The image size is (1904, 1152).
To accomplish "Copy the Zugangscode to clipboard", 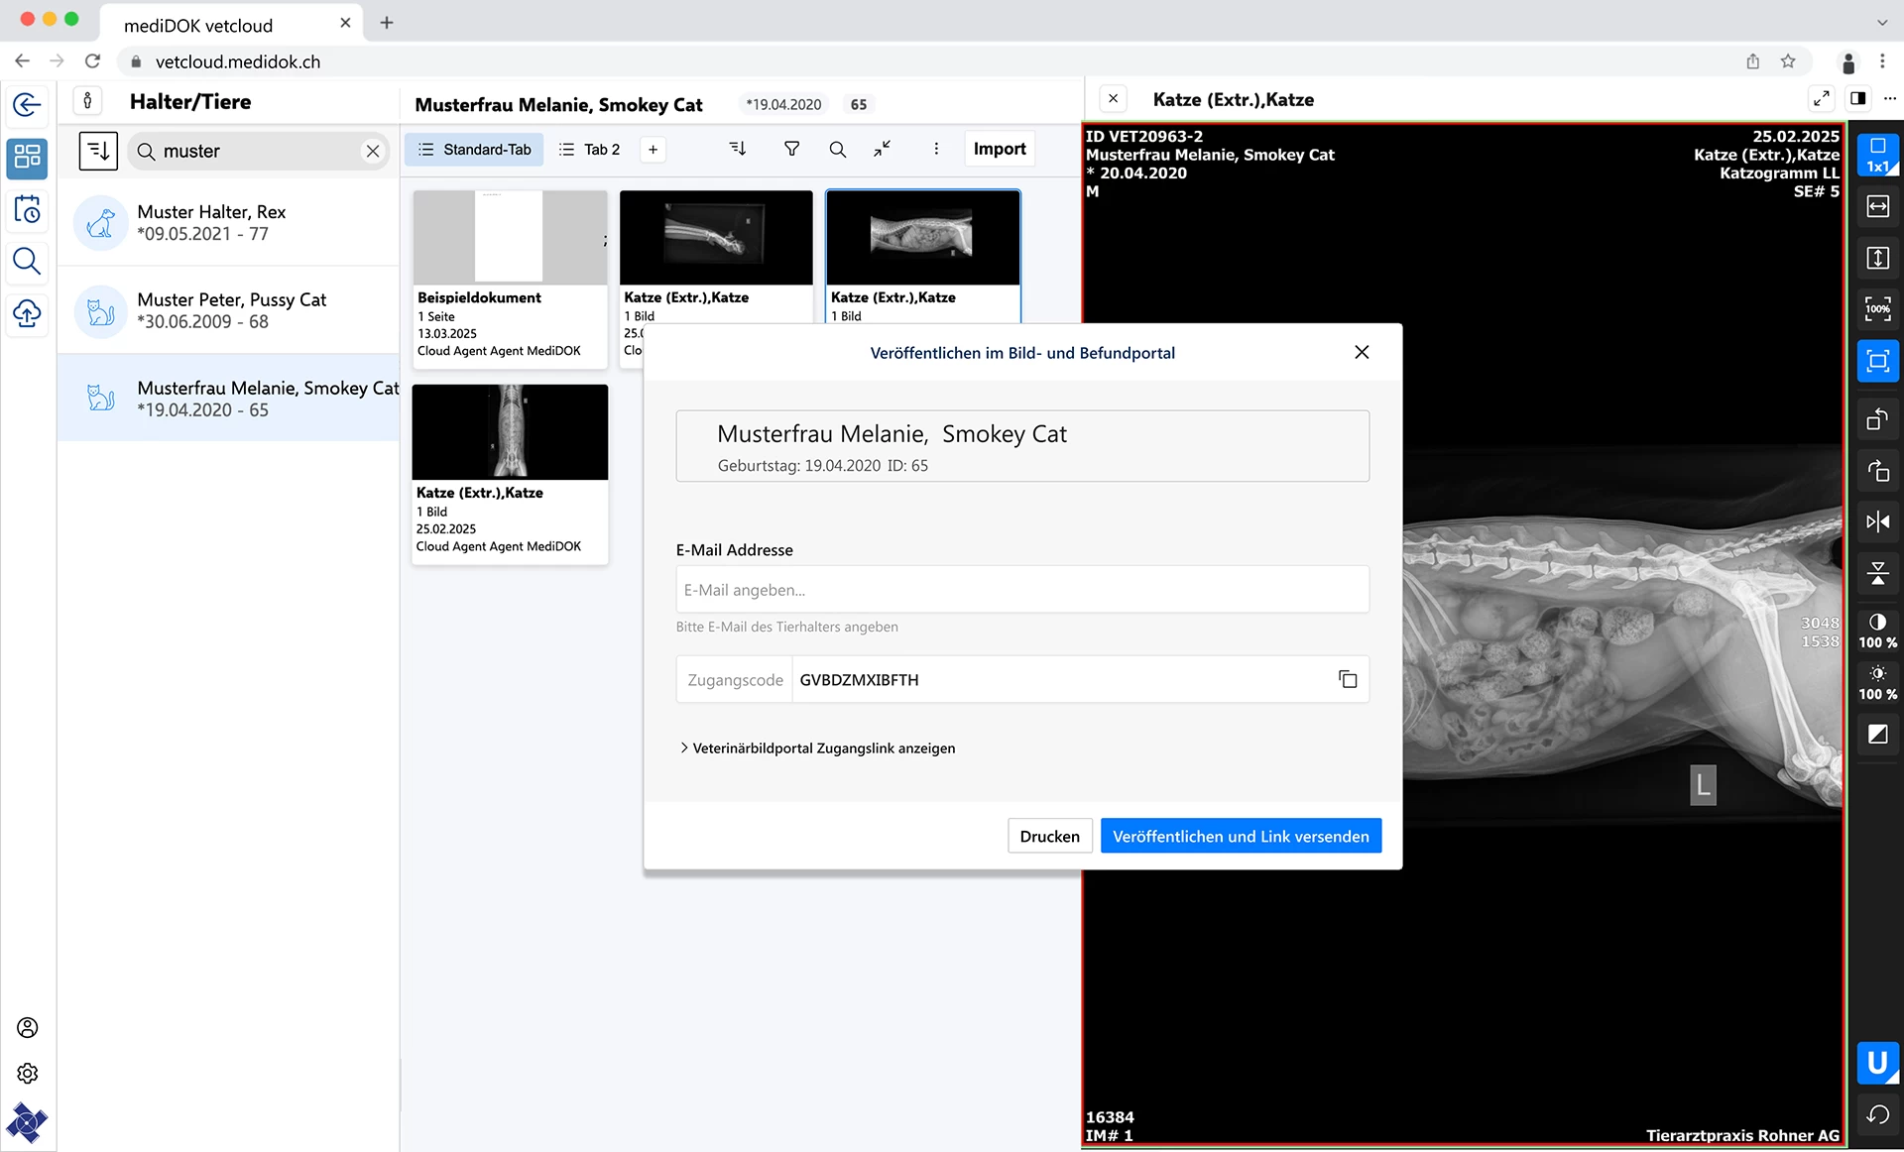I will (1348, 679).
